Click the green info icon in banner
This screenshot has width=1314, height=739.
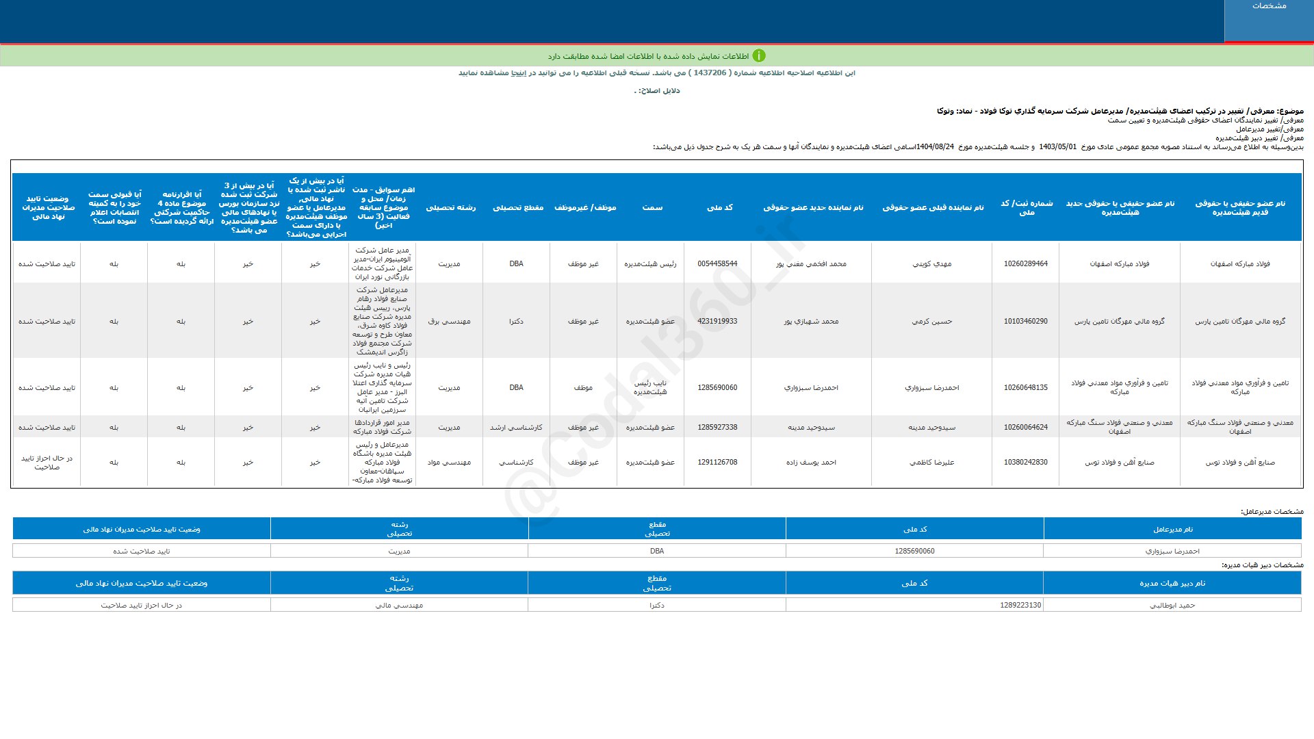[x=759, y=56]
